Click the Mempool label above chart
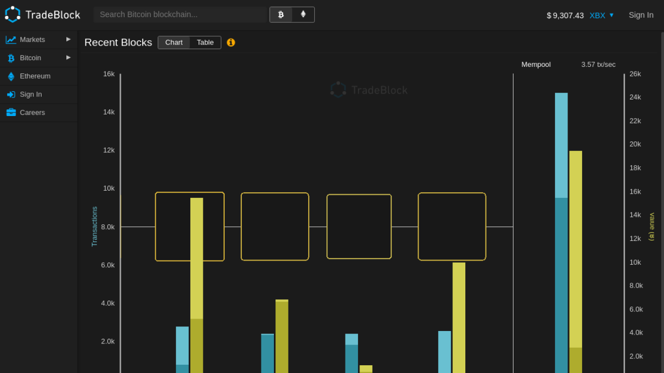Viewport: 664px width, 373px height. (x=536, y=64)
